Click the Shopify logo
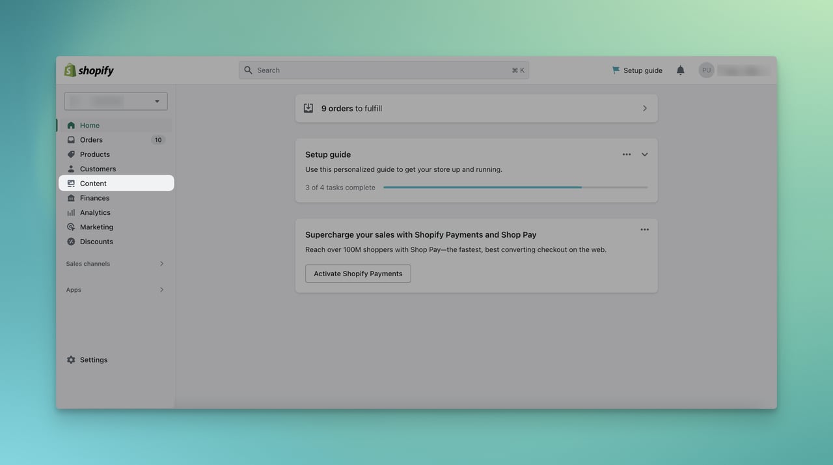Image resolution: width=833 pixels, height=465 pixels. pos(89,70)
